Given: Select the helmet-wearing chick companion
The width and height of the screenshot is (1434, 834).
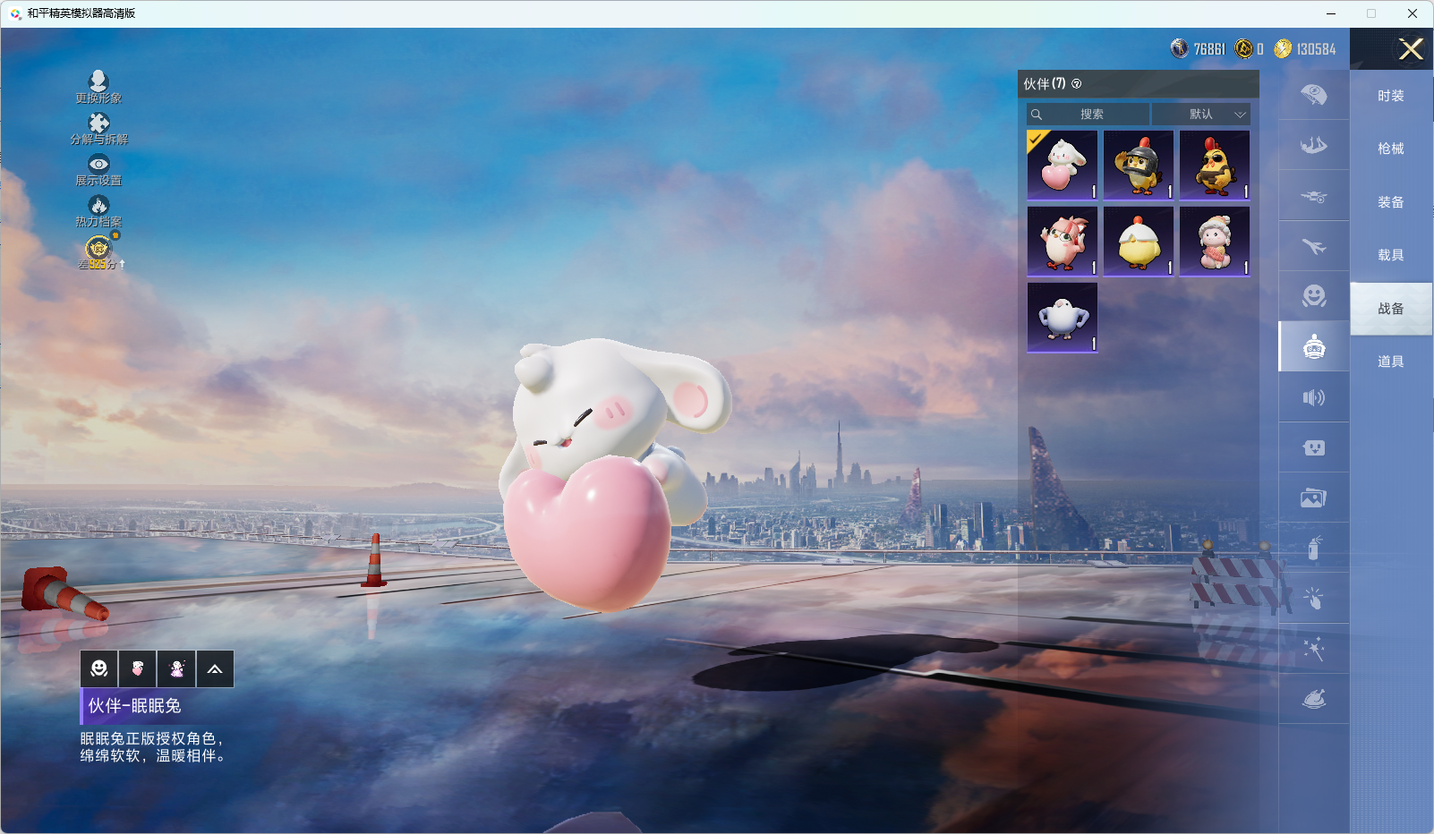Looking at the screenshot, I should (1139, 166).
